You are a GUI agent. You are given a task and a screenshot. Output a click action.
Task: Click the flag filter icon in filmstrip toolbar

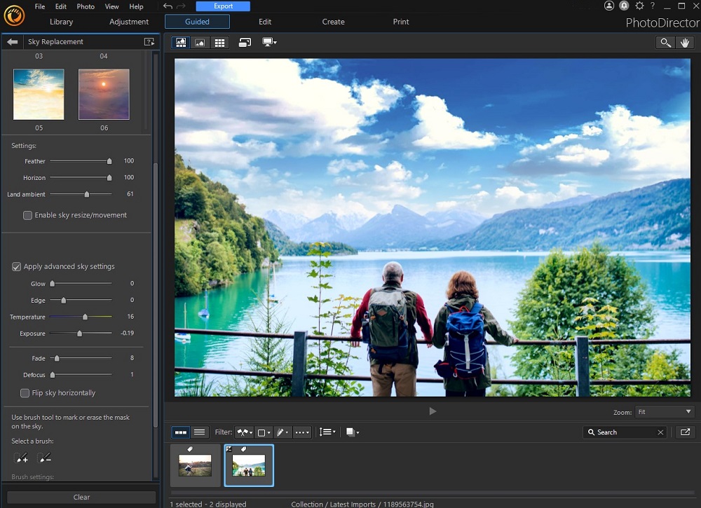(243, 432)
